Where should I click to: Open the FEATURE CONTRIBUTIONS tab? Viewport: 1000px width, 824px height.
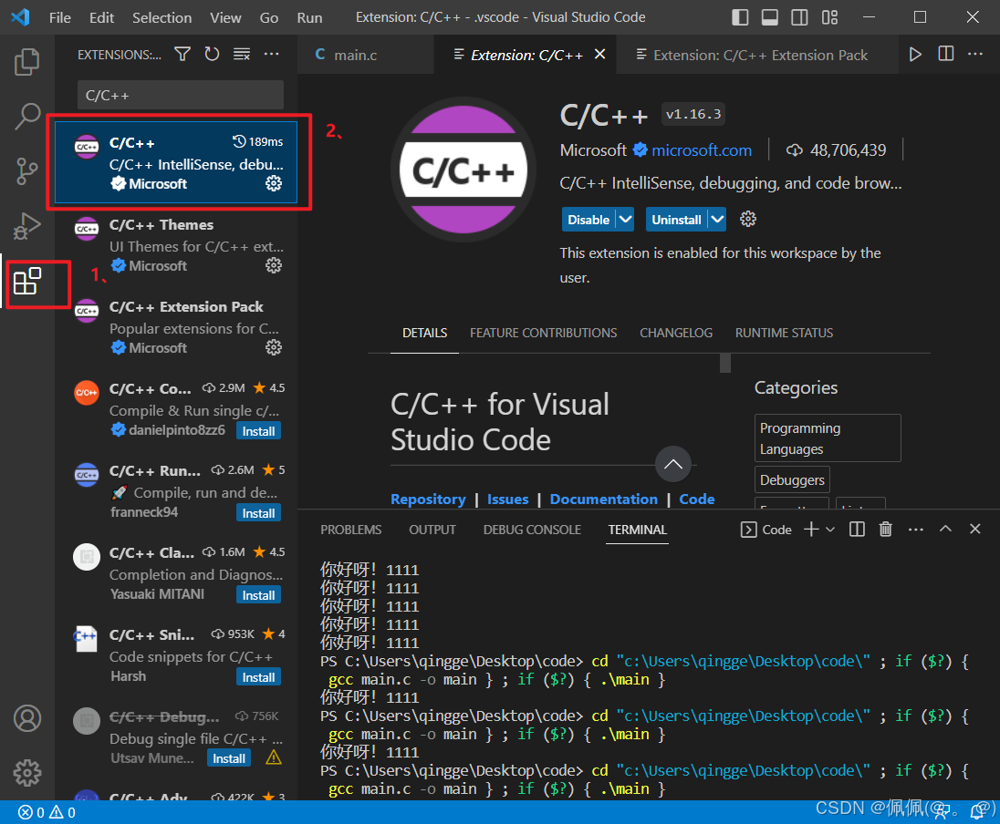(x=544, y=333)
